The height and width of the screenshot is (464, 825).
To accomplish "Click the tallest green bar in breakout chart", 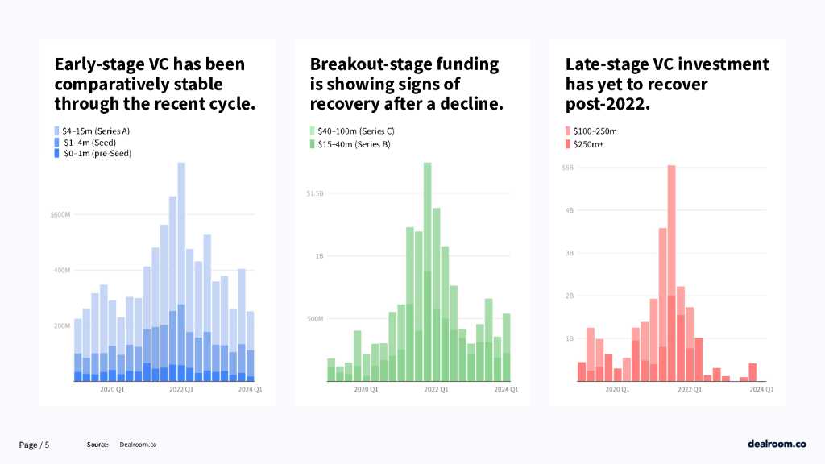I will click(x=427, y=242).
